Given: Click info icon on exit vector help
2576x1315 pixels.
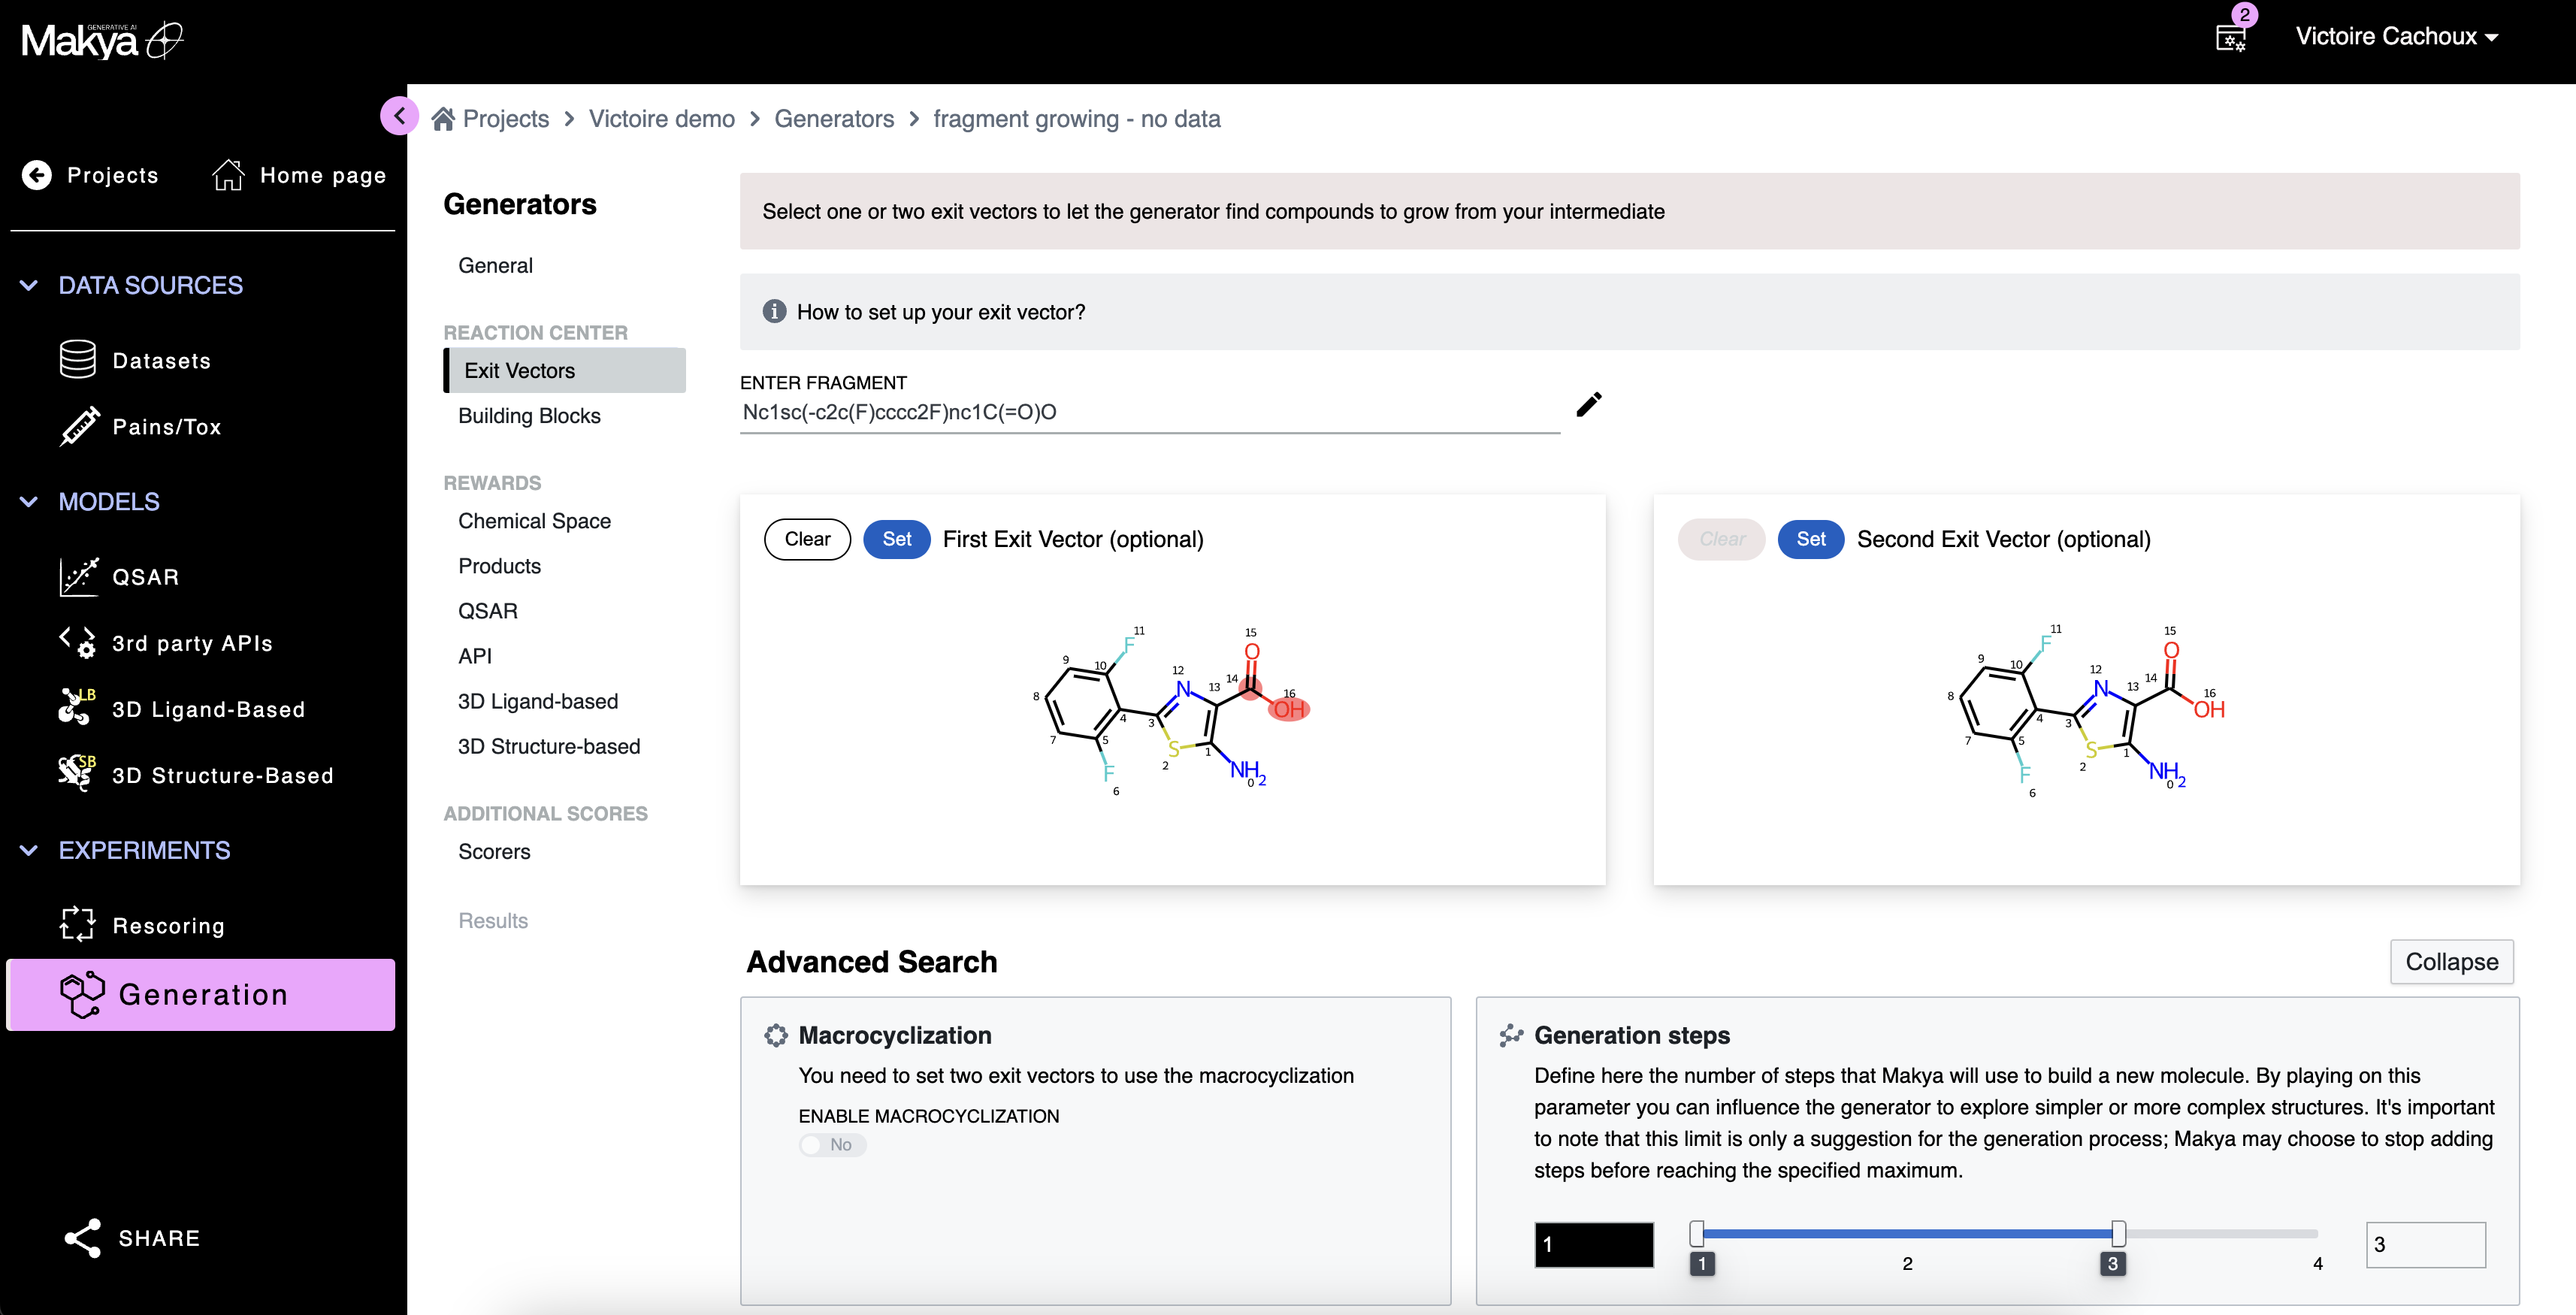Looking at the screenshot, I should [x=774, y=312].
